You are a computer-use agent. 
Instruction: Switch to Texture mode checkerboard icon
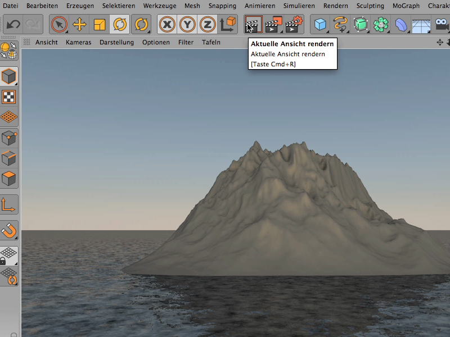(8, 97)
